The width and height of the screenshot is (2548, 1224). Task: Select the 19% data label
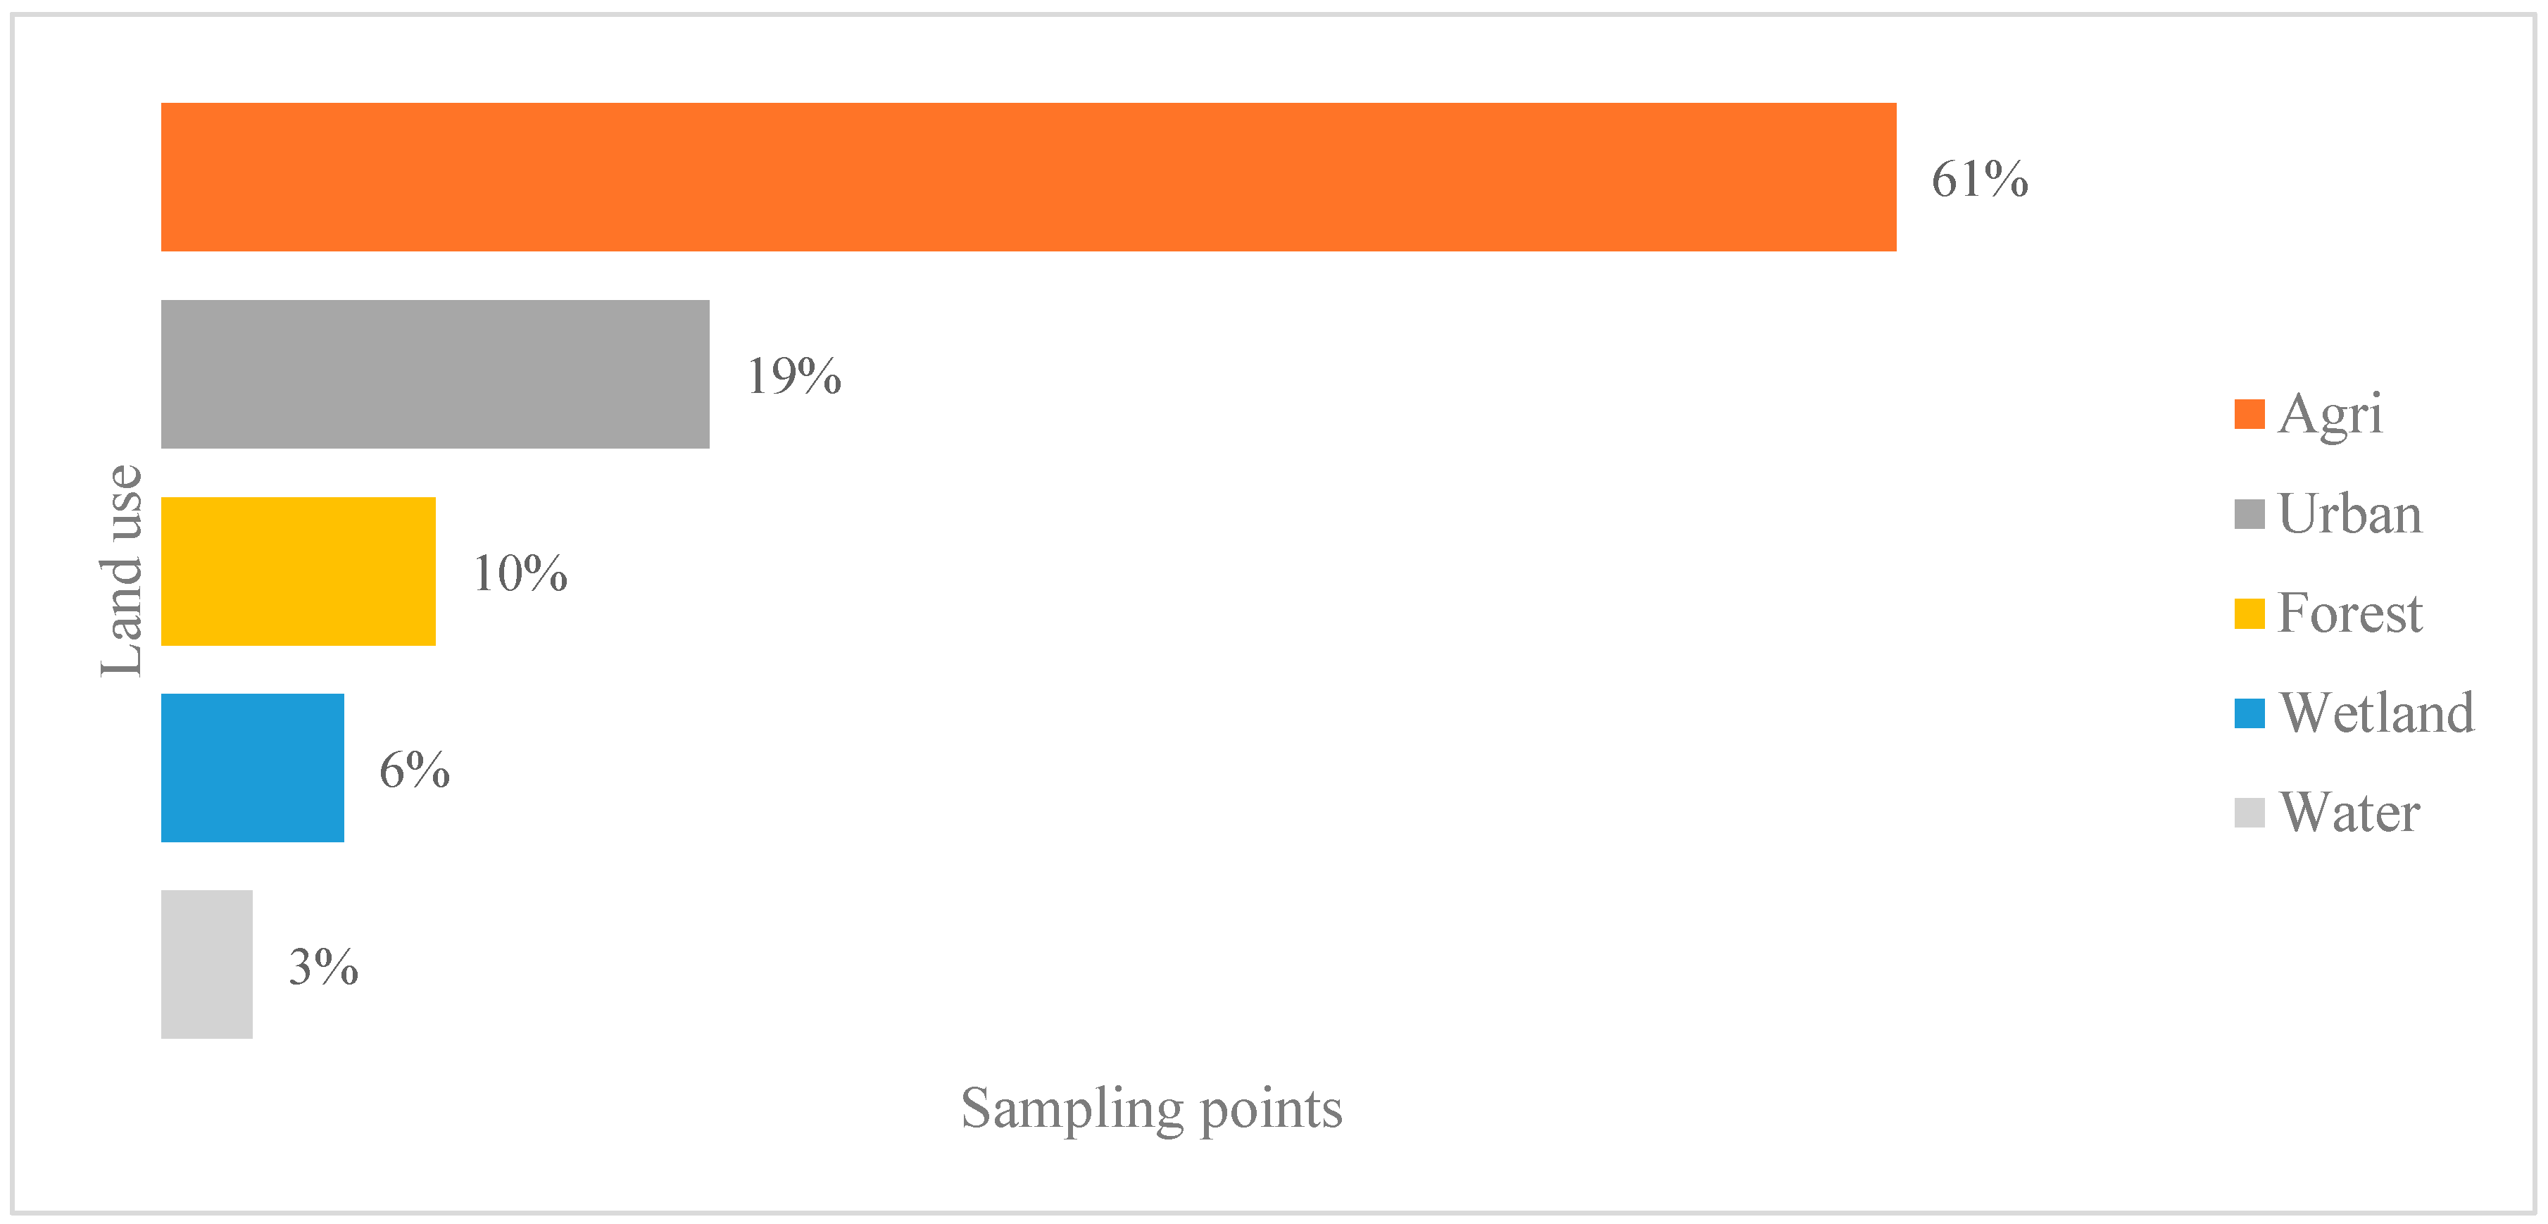click(793, 376)
